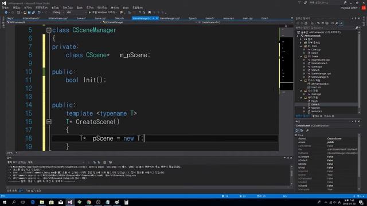
Task: Click the Property Pages wrench in Properties panel
Action: pos(307,130)
